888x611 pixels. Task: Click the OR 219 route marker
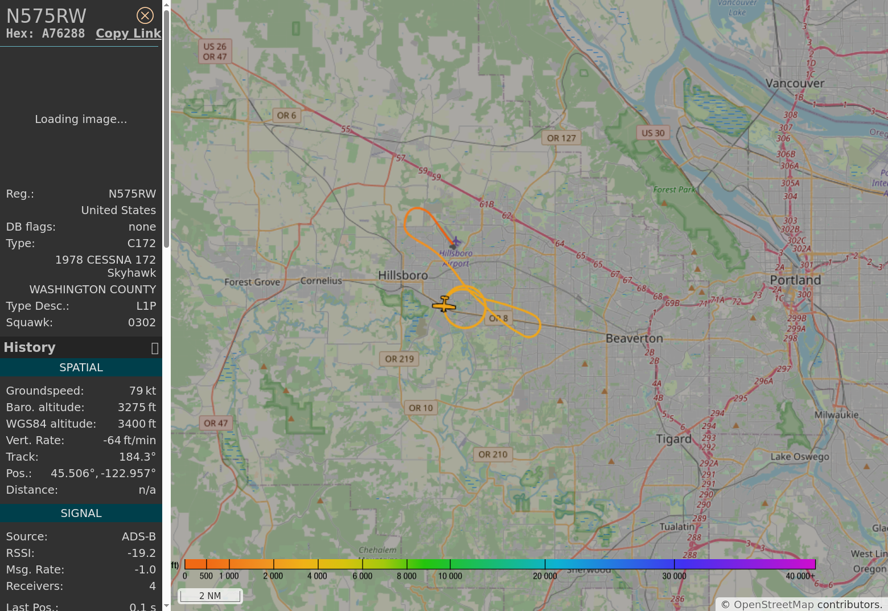point(399,359)
